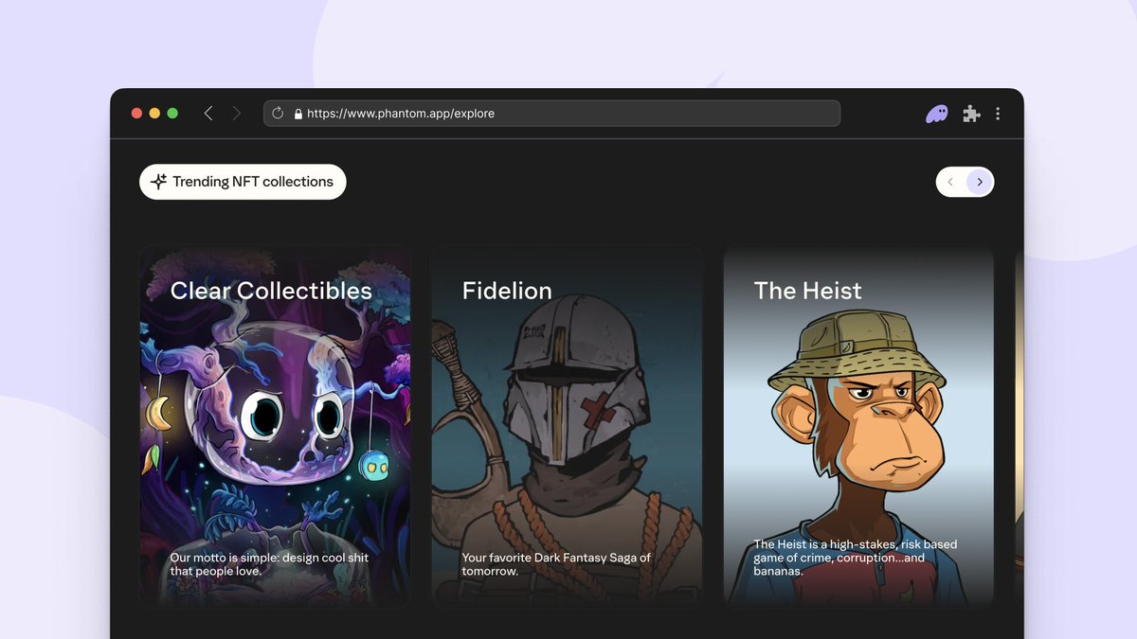The image size is (1137, 639).
Task: Open the three-dot browser menu
Action: tap(998, 114)
